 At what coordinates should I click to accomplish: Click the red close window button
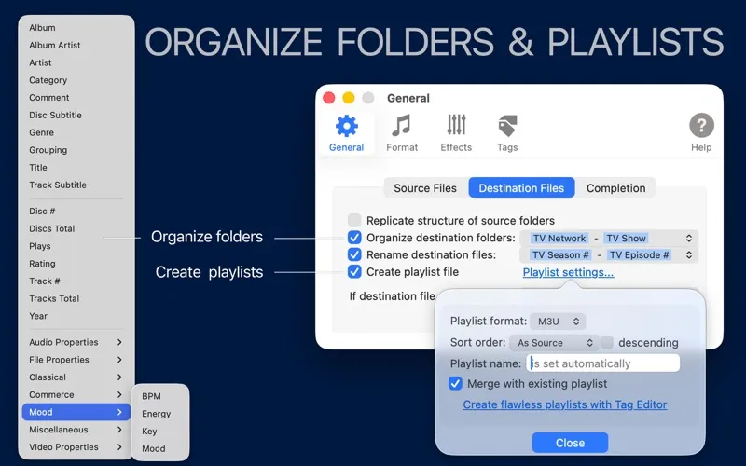point(329,98)
